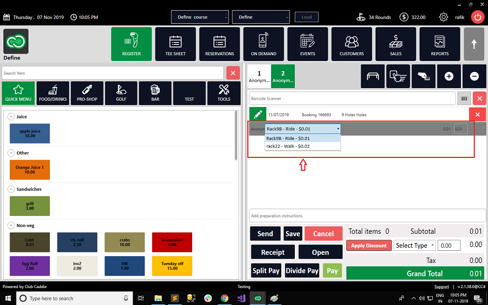Open the Customers screen

[351, 44]
